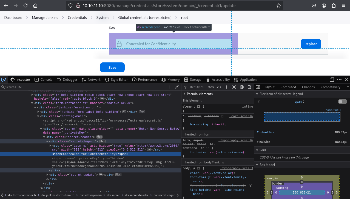Activate the element picker tool
350x199 pixels.
click(4, 80)
